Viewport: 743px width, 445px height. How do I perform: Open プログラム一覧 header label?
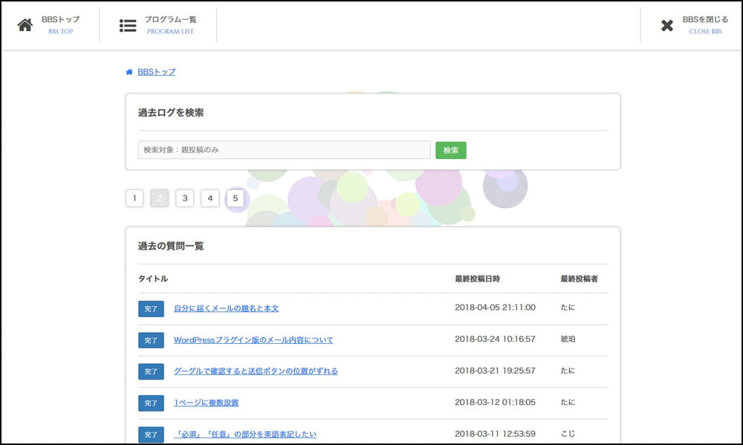point(170,19)
